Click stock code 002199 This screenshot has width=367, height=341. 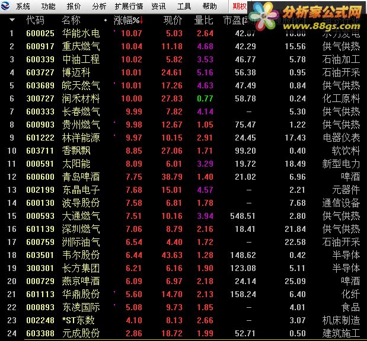pyautogui.click(x=40, y=190)
